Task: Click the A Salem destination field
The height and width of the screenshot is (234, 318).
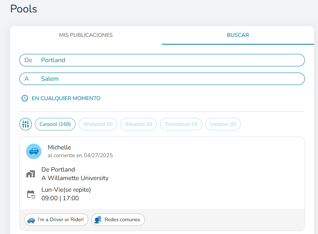Action: coord(162,79)
